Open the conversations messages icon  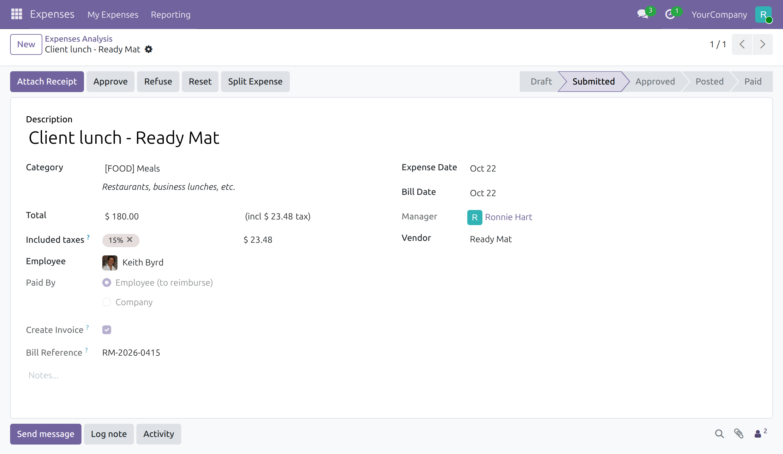643,14
